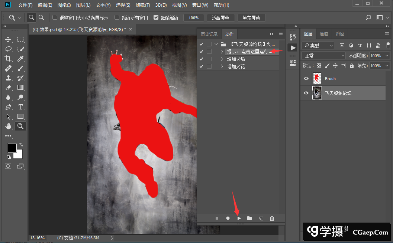Uncheck the 细微缩放 checkbox
Screen dimensions: 393x243
point(156,17)
